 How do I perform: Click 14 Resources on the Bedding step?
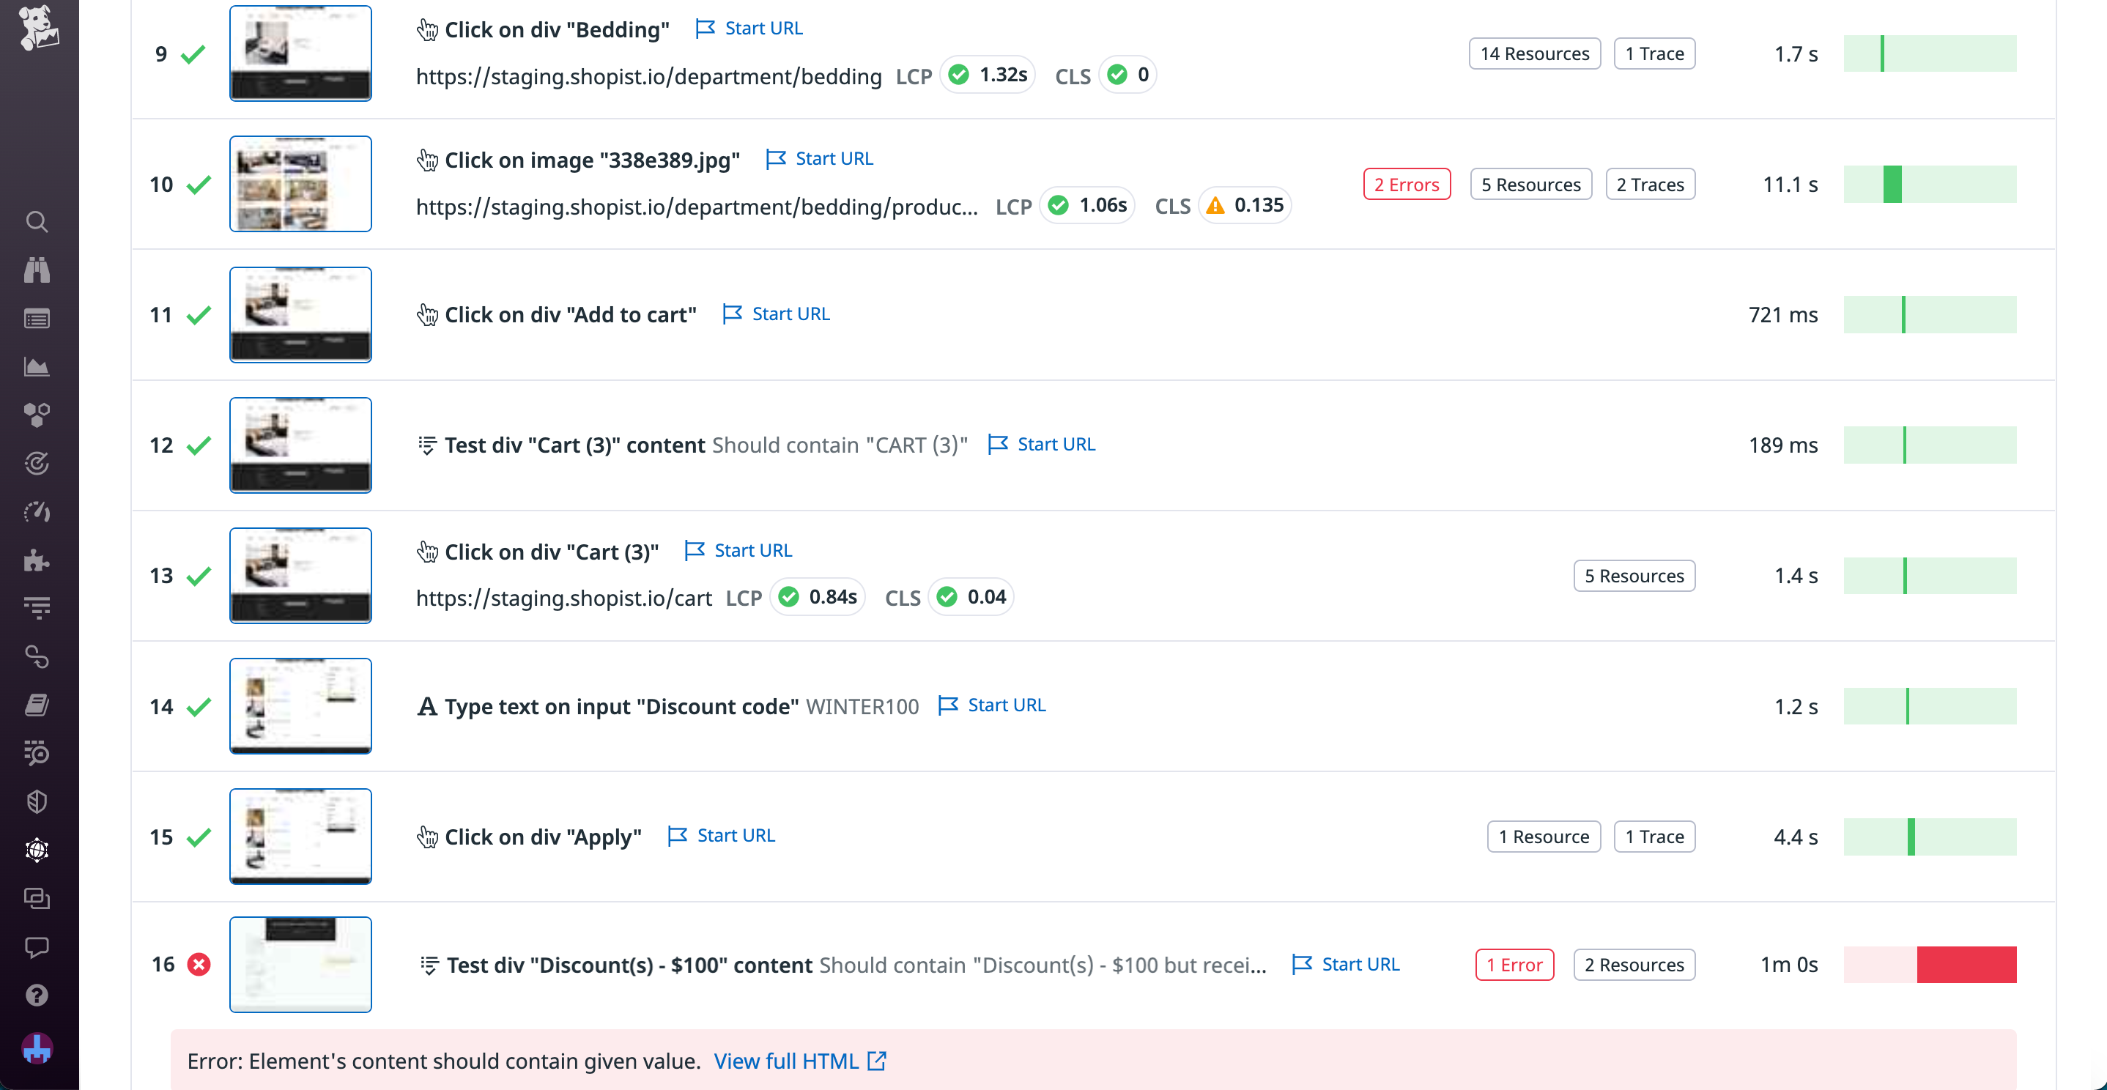pos(1533,53)
